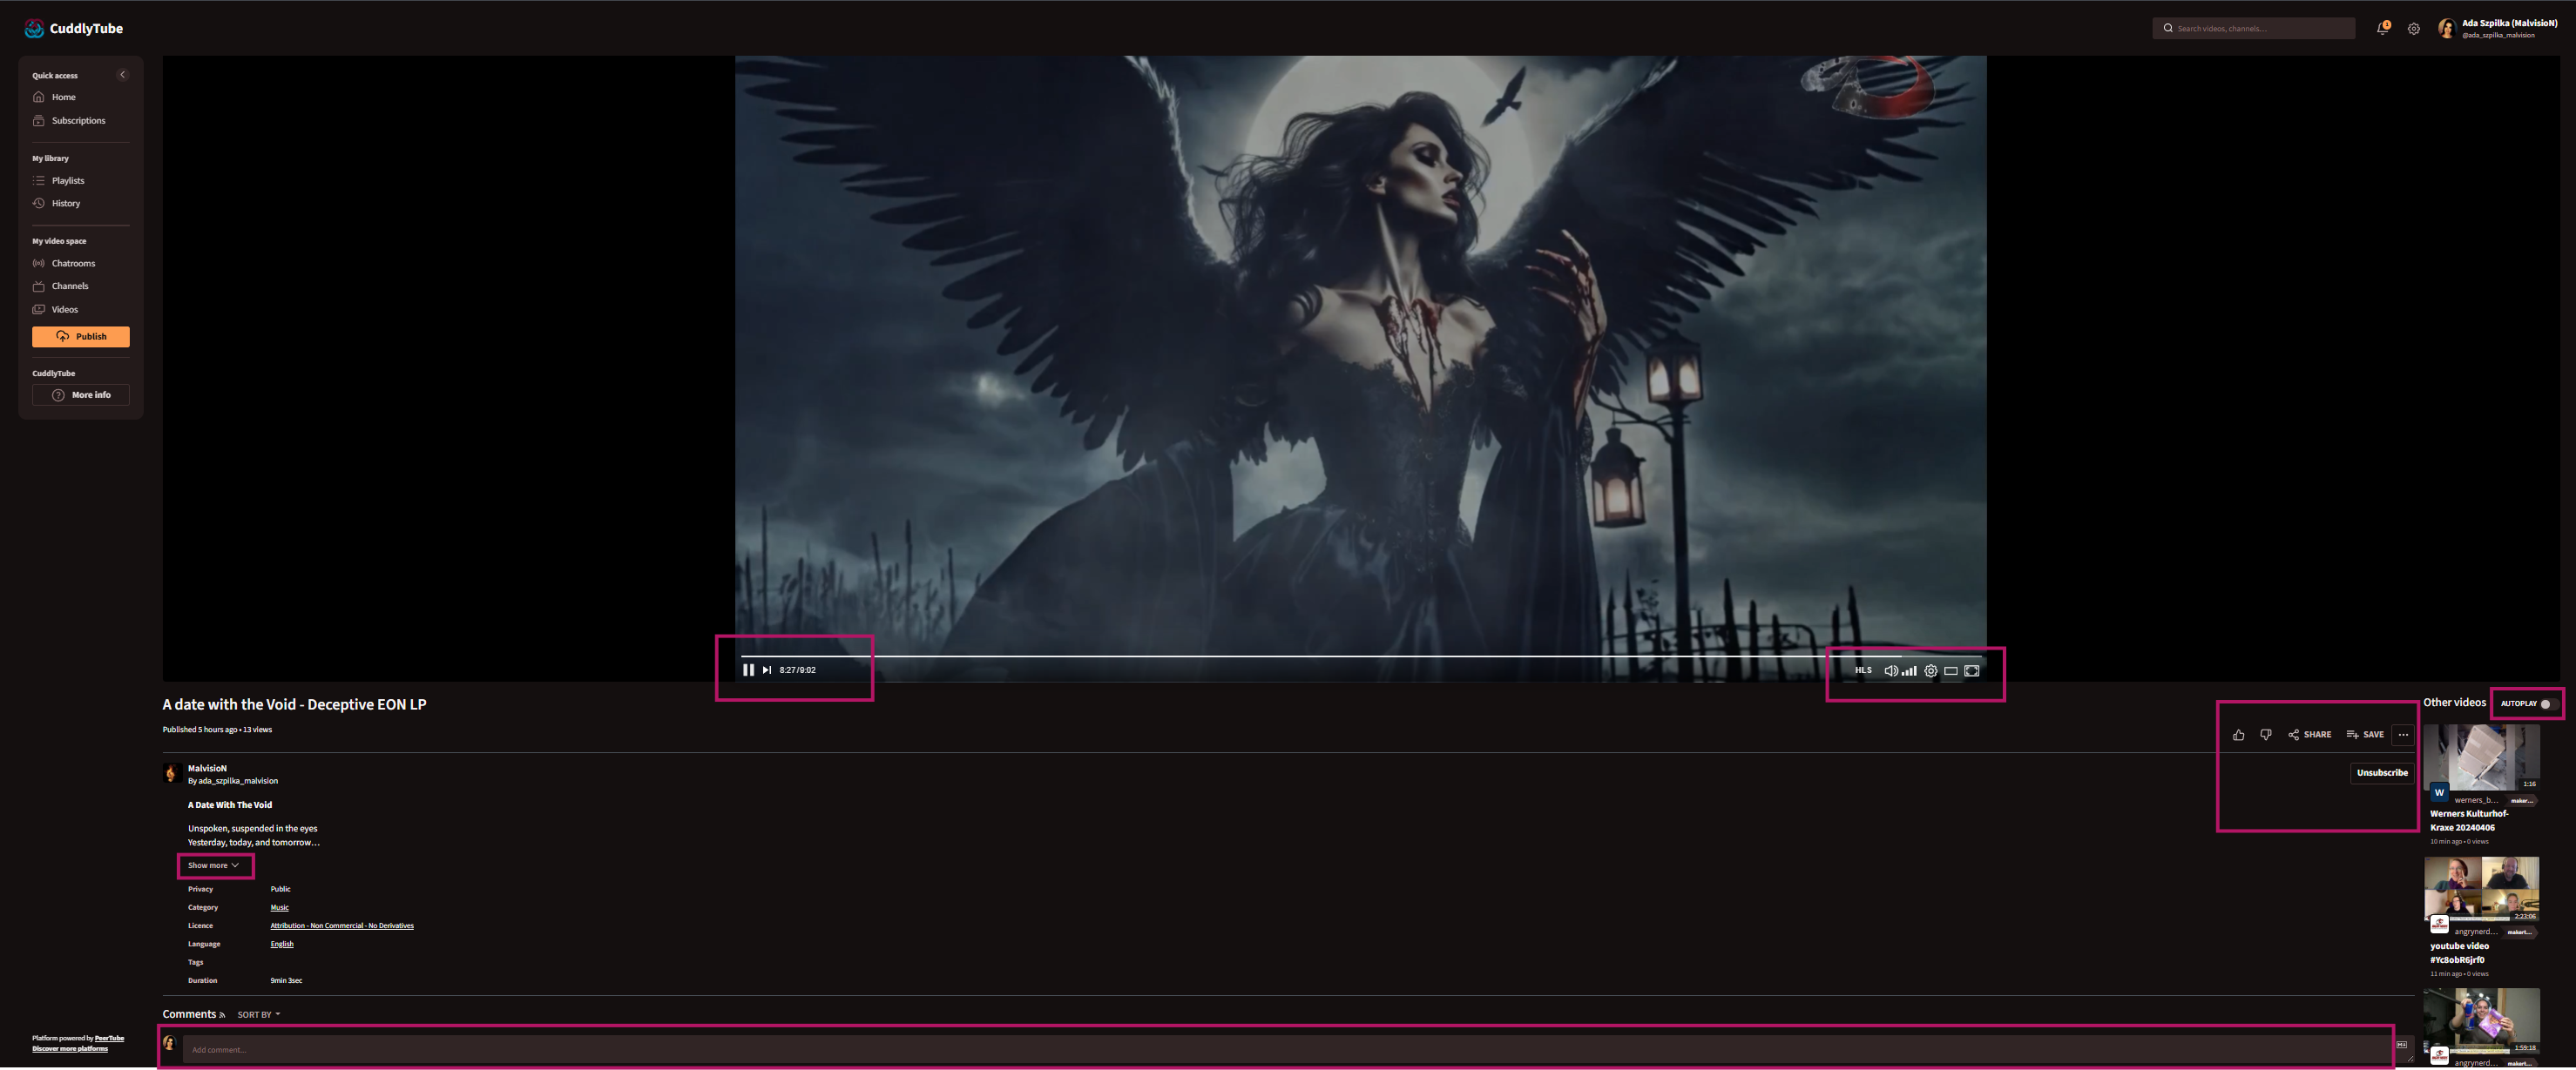The height and width of the screenshot is (1070, 2576).
Task: Mute the player volume speaker icon
Action: (x=1890, y=671)
